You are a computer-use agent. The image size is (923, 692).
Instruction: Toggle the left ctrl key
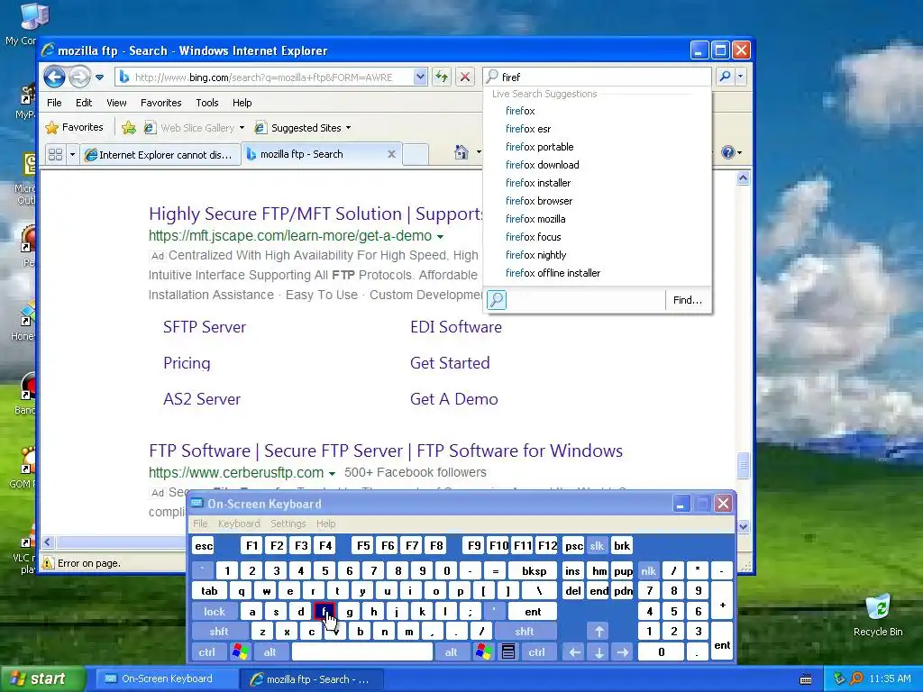click(x=206, y=652)
